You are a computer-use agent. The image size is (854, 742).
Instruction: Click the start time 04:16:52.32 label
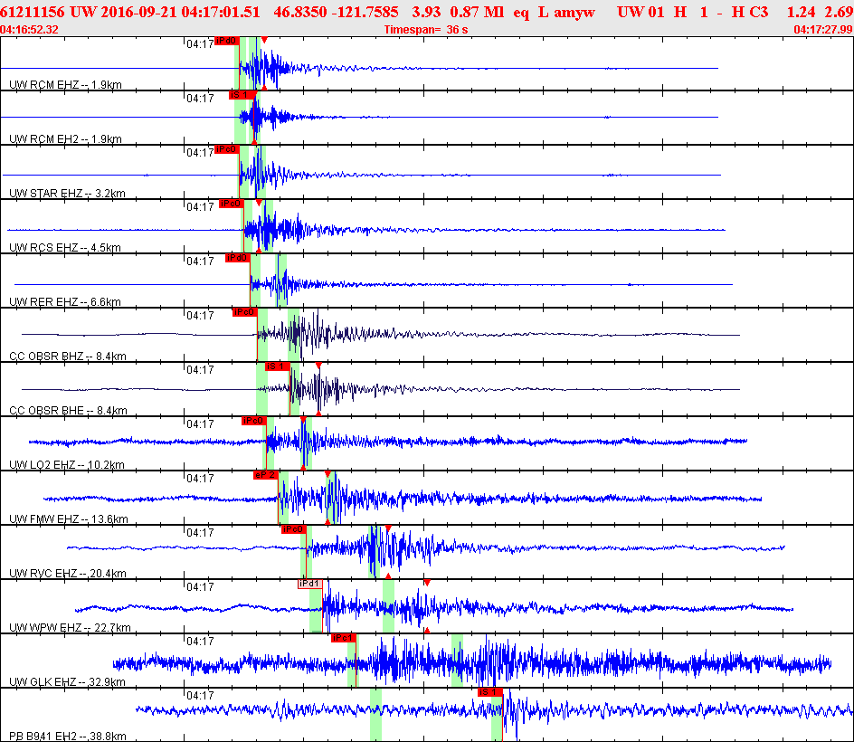pos(30,30)
